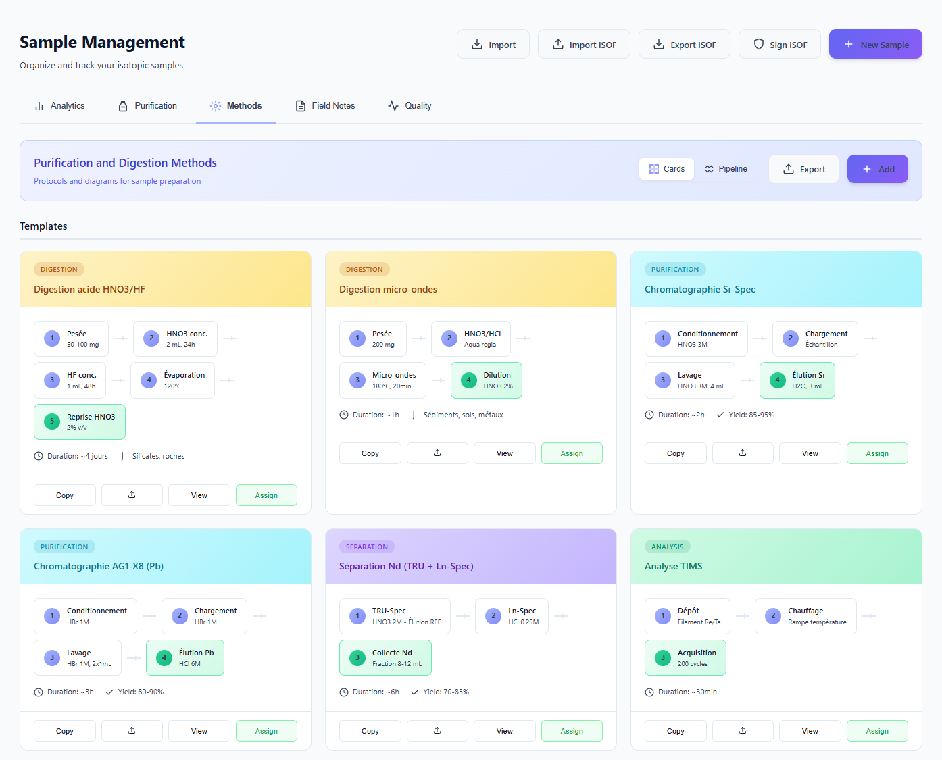This screenshot has height=760, width=942.
Task: Open the Analytics tab
Action: (59, 105)
